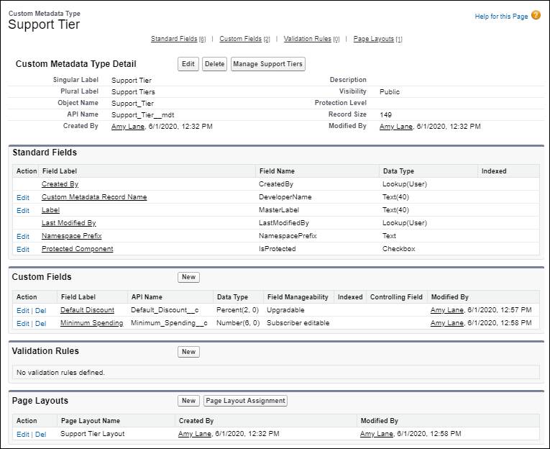Open the Custom Metadata Record Name field link
550x449 pixels.
pyautogui.click(x=94, y=197)
